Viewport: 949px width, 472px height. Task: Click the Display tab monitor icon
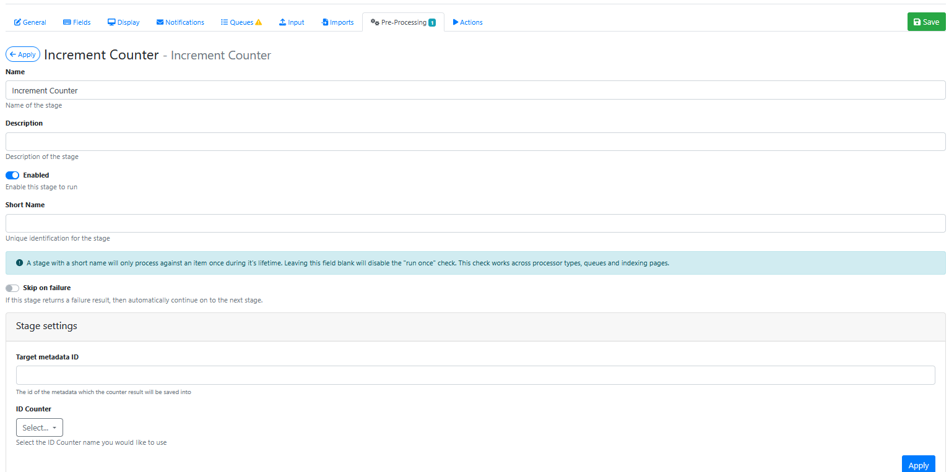pyautogui.click(x=111, y=22)
